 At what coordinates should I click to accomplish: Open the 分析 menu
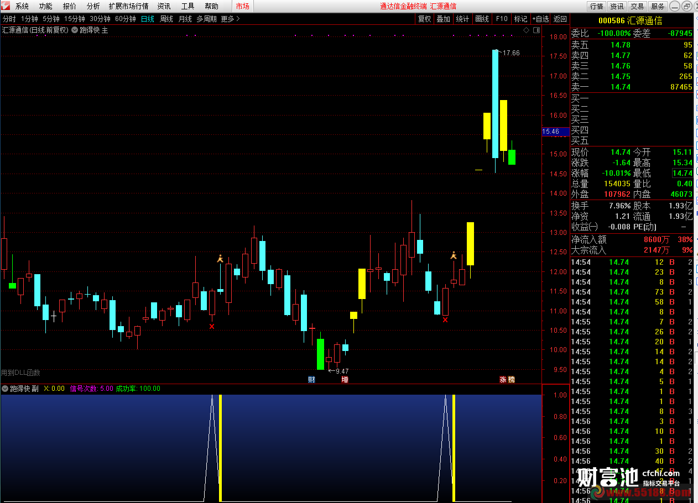point(93,6)
